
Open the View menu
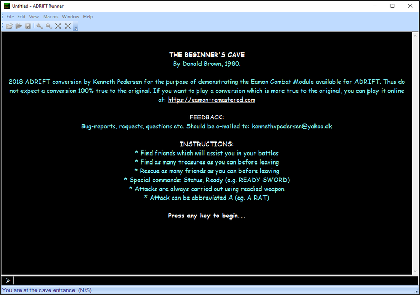pos(34,17)
